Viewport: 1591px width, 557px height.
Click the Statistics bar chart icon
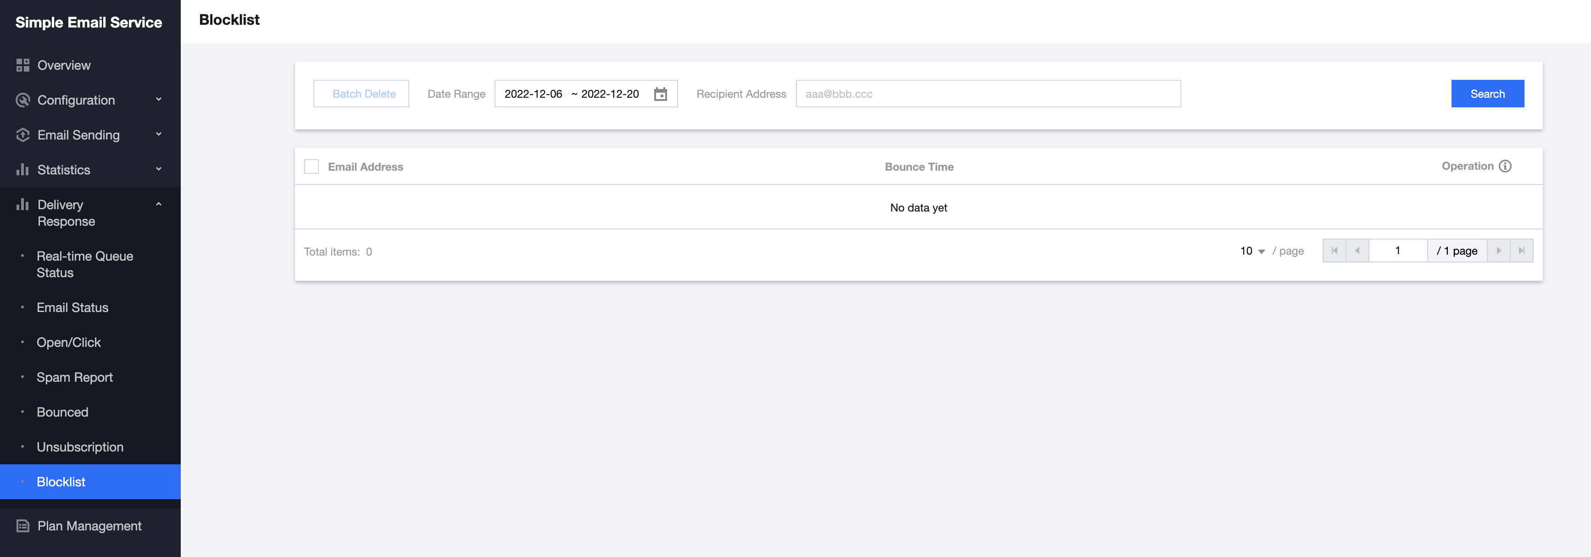pyautogui.click(x=23, y=170)
